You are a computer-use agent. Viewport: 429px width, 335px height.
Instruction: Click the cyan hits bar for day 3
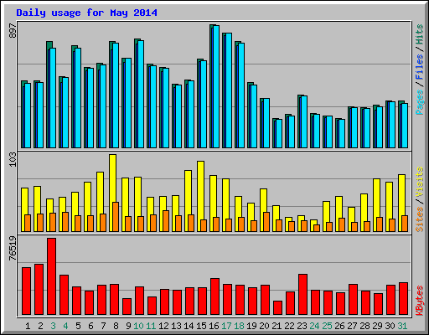click(53, 98)
